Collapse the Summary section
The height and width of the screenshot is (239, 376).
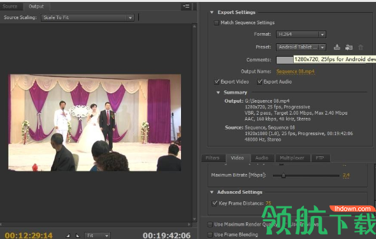tap(218, 92)
